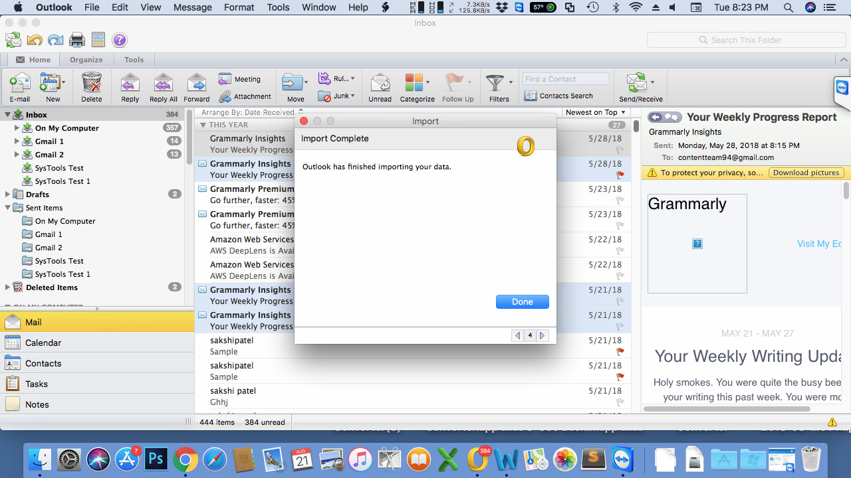Click the Filters funnel icon
Screen dimensions: 851x478
495,83
